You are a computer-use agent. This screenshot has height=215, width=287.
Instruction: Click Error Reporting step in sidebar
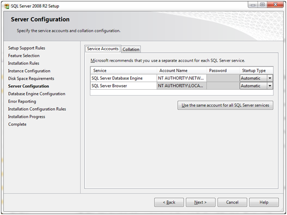click(22, 102)
